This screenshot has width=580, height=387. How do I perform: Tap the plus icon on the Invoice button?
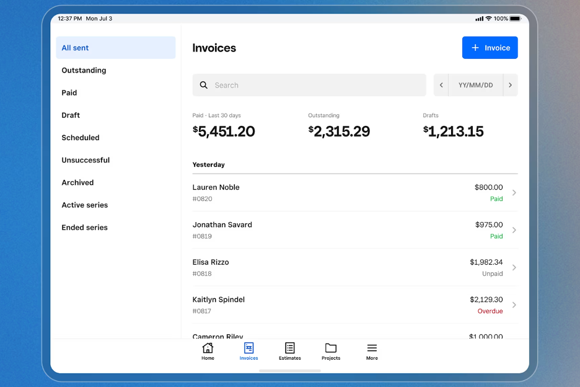coord(474,48)
